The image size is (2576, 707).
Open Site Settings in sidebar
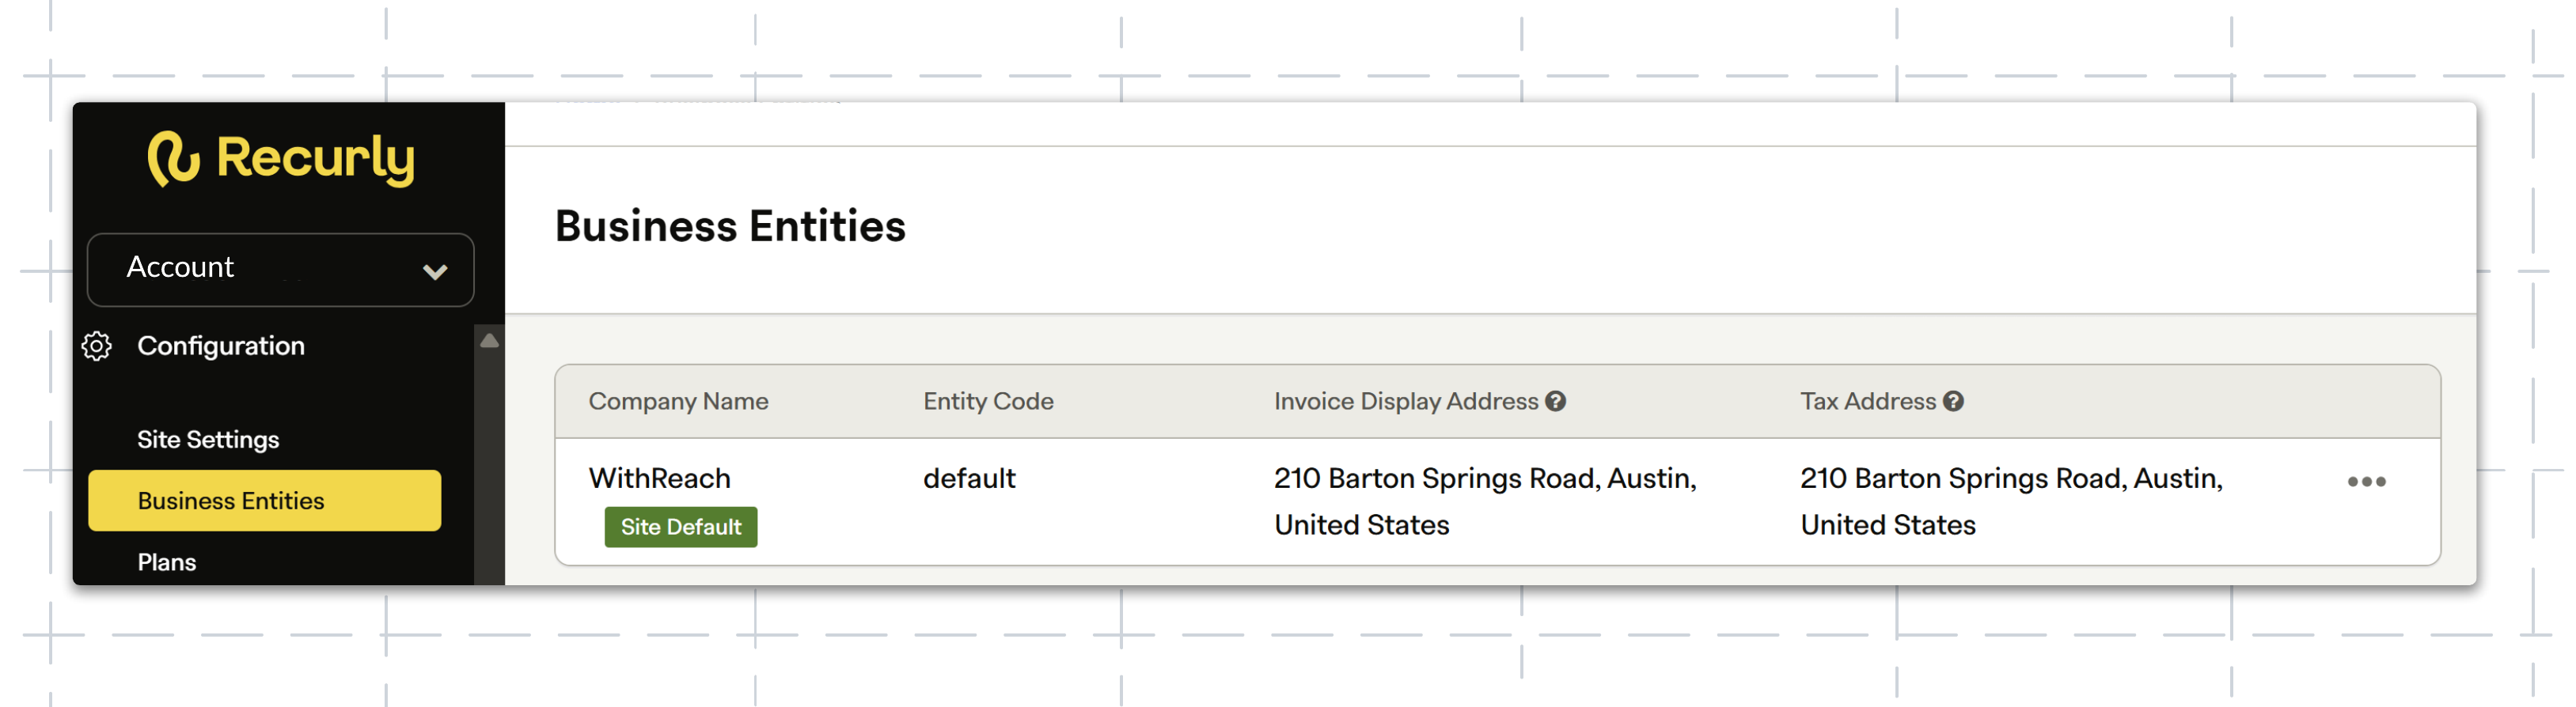click(x=208, y=440)
